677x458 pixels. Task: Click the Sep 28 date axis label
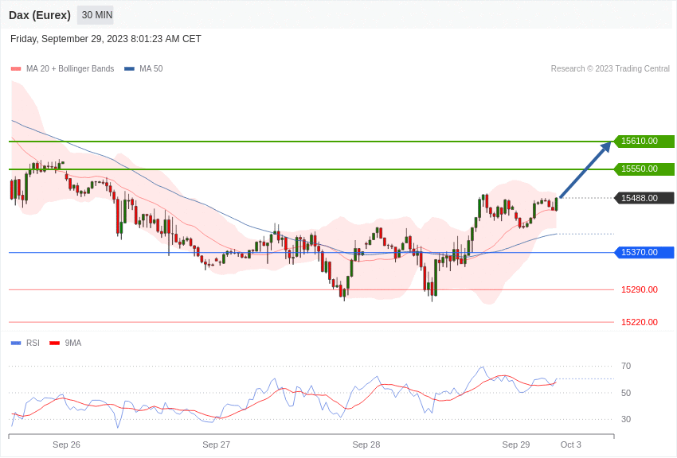[366, 444]
